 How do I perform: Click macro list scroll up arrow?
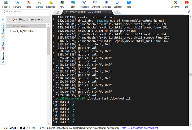pyautogui.click(x=48, y=25)
